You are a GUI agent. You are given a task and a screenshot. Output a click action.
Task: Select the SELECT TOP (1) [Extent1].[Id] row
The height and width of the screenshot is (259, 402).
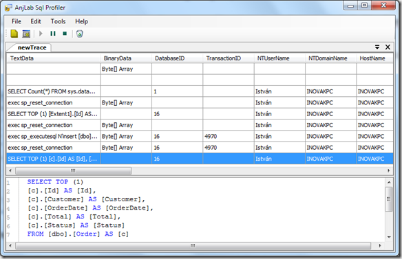(200, 114)
